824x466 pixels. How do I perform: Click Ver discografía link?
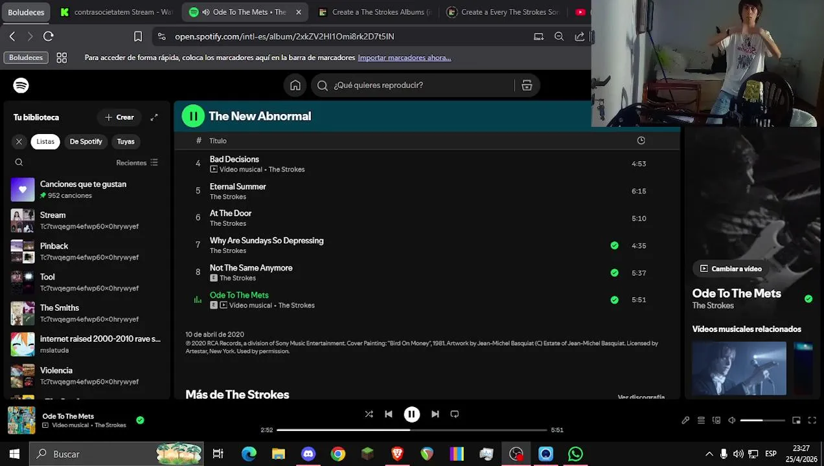[x=641, y=397]
